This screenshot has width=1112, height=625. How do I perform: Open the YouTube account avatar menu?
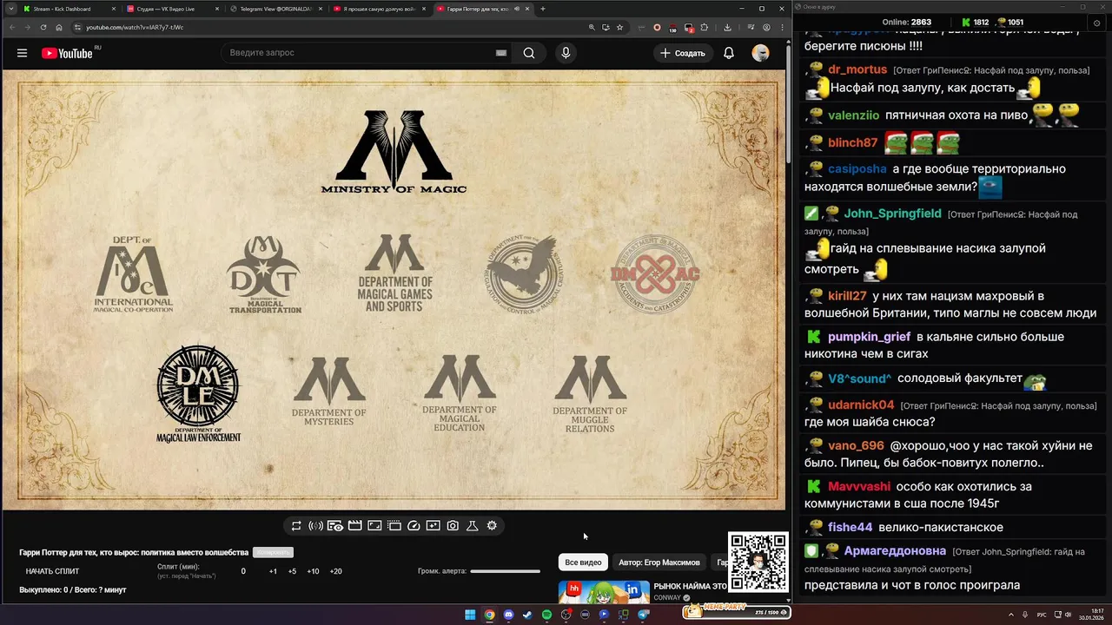[761, 53]
